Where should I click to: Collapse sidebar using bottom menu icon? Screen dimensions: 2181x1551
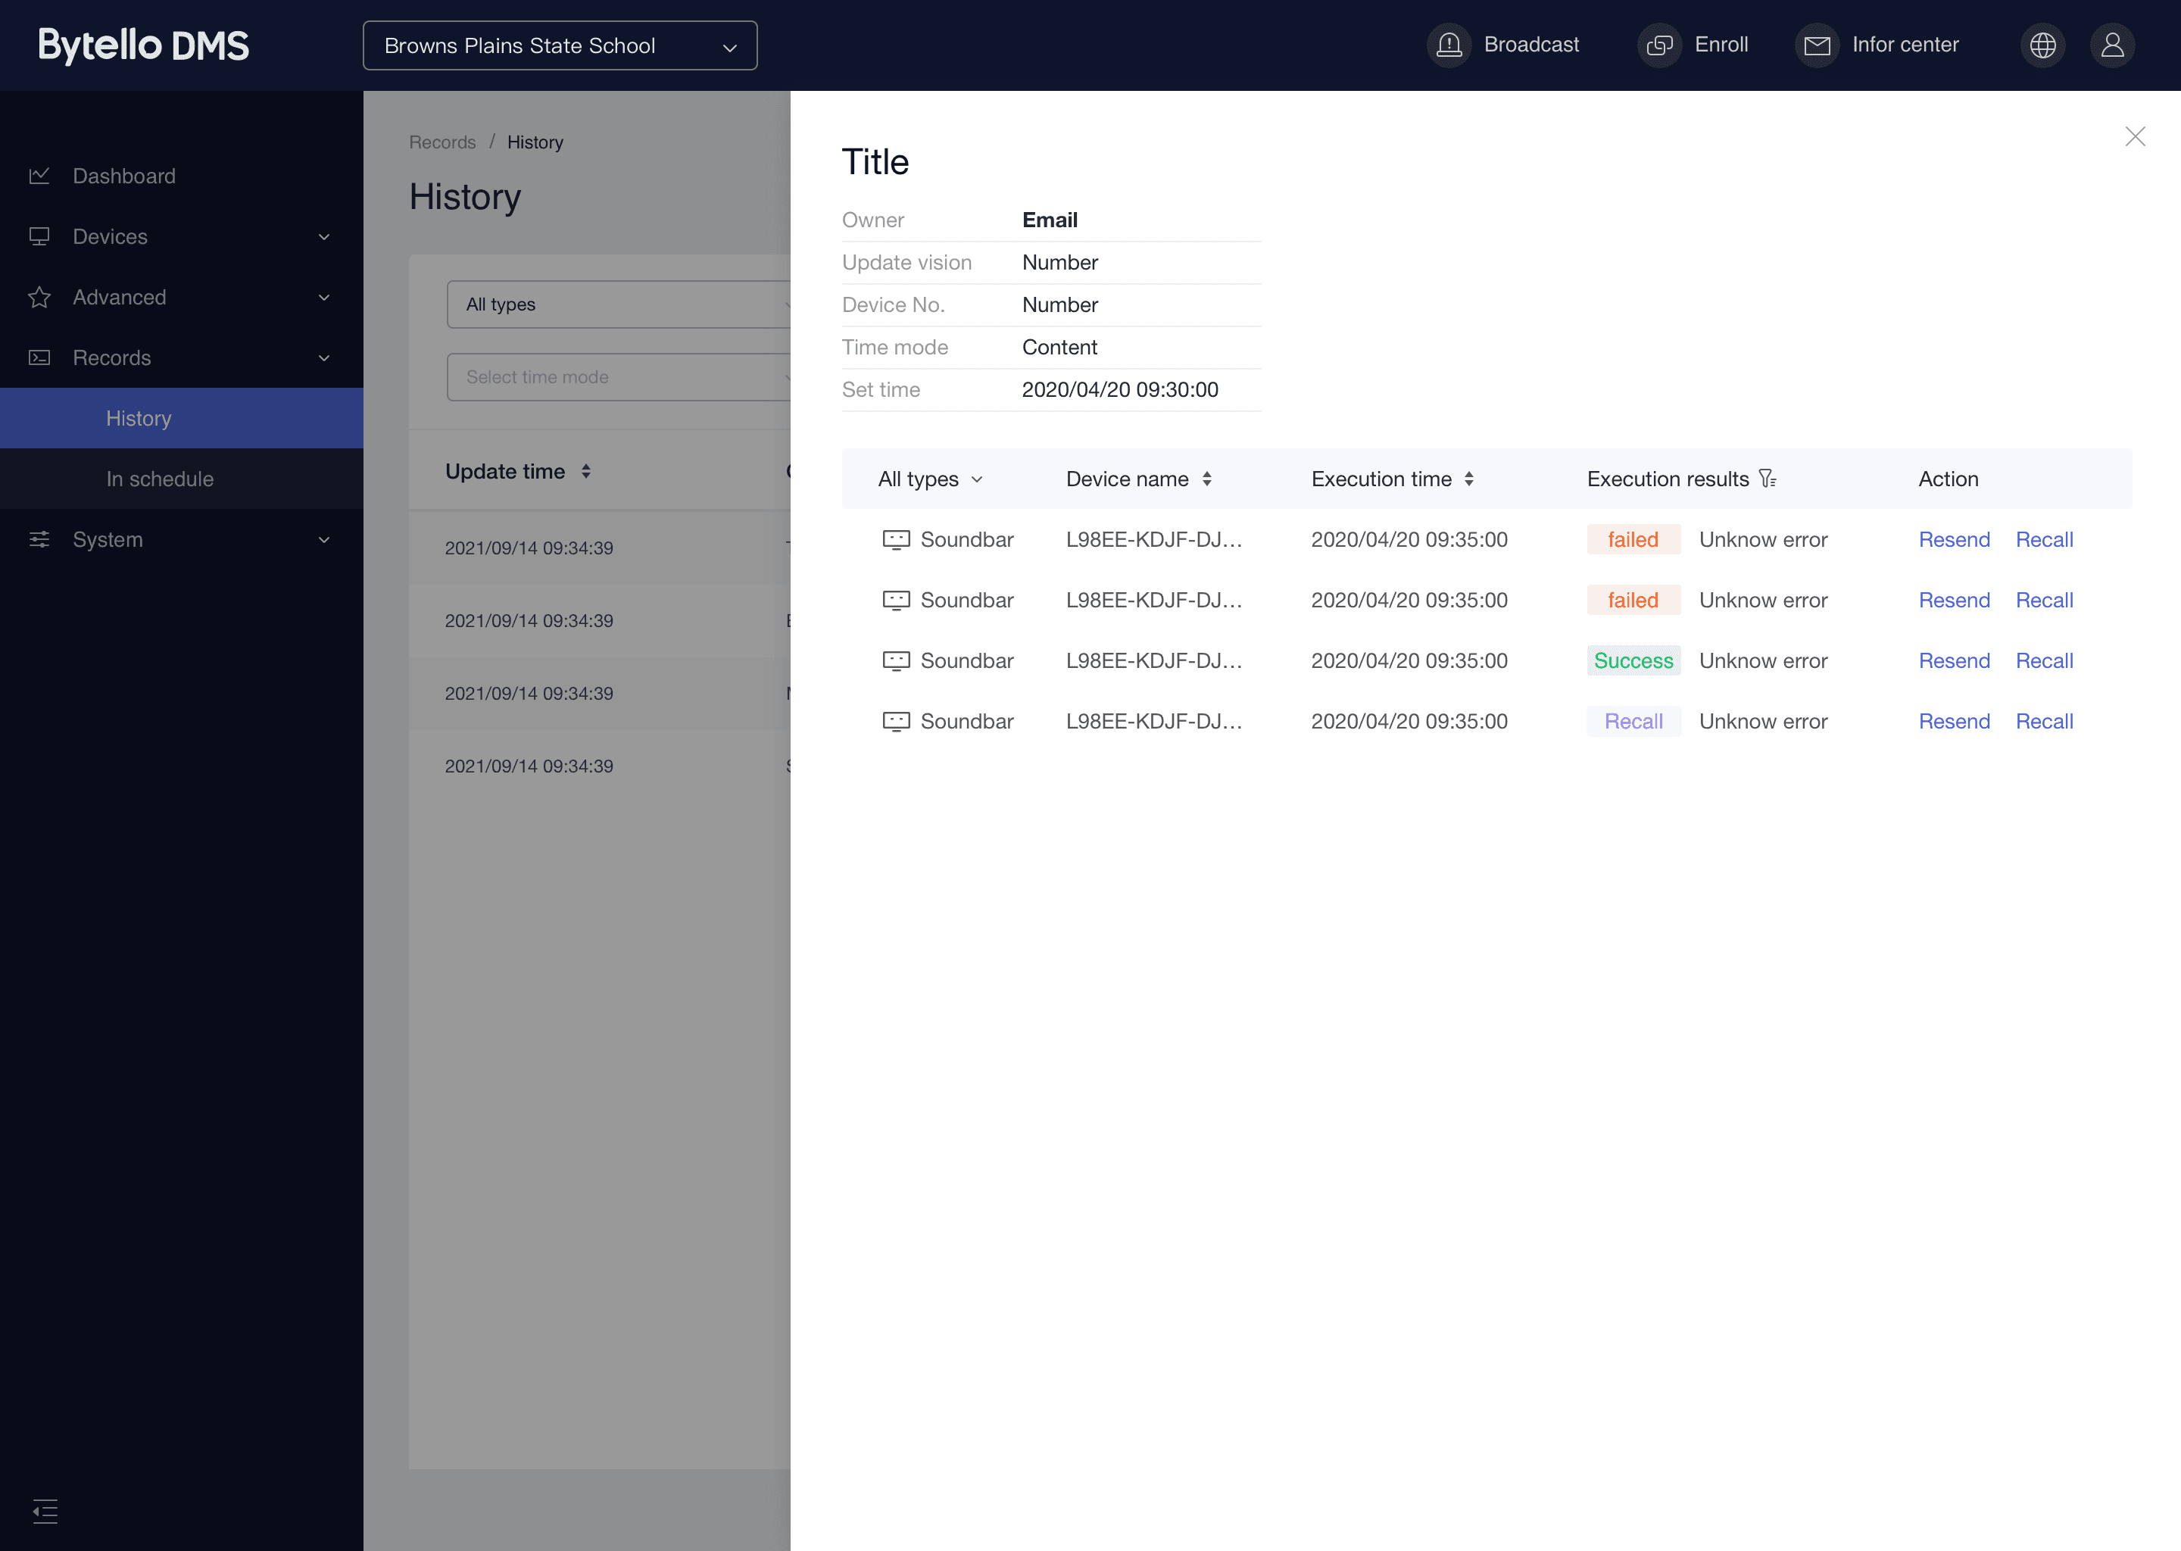45,1511
